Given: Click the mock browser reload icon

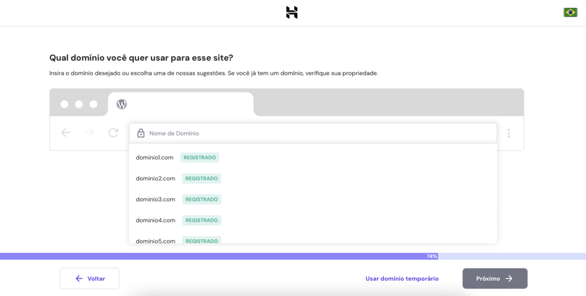Looking at the screenshot, I should pyautogui.click(x=113, y=133).
